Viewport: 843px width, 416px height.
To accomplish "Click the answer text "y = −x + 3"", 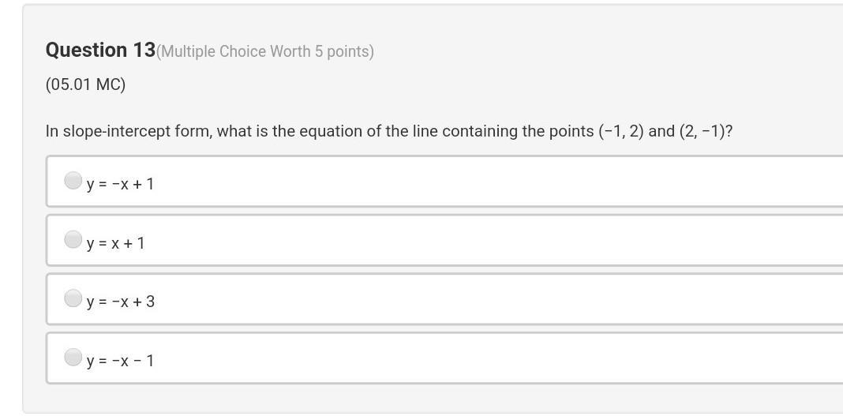I will coord(121,302).
